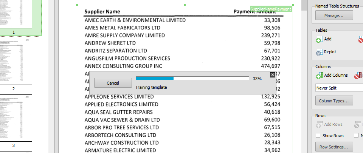Click the Payment Amount column header
The height and width of the screenshot is (153, 363).
tap(254, 12)
